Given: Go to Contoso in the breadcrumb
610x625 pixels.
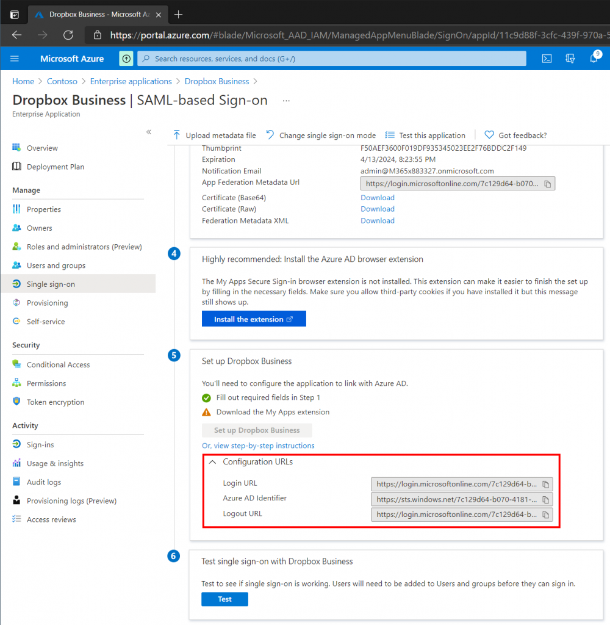Looking at the screenshot, I should tap(62, 81).
